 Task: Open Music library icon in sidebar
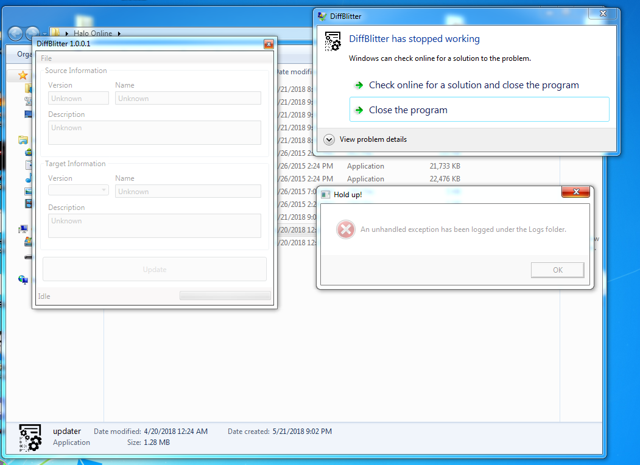[29, 178]
